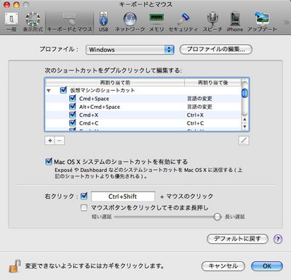The width and height of the screenshot is (291, 280).
Task: Uncheck the Cmd+X shortcut checkbox
Action: click(72, 115)
